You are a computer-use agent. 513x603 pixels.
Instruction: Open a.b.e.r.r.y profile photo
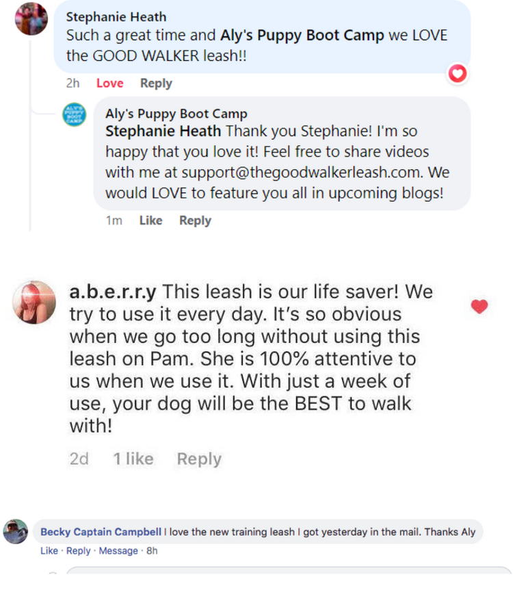click(34, 303)
